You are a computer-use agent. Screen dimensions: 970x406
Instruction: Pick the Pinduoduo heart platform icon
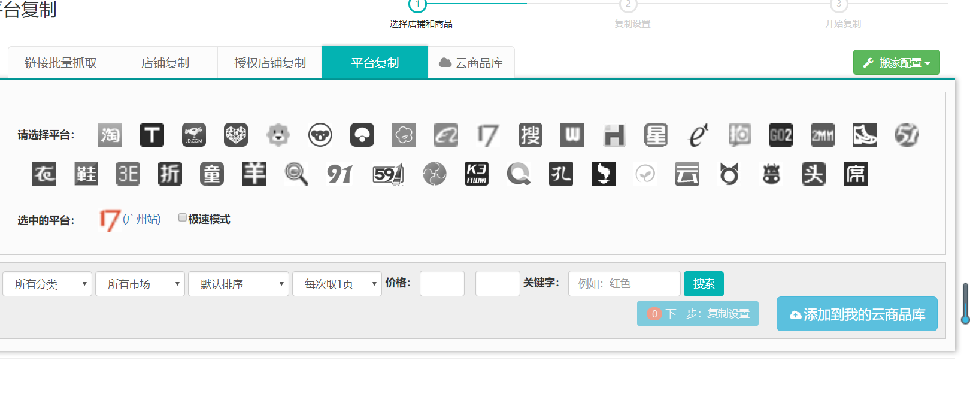[236, 135]
